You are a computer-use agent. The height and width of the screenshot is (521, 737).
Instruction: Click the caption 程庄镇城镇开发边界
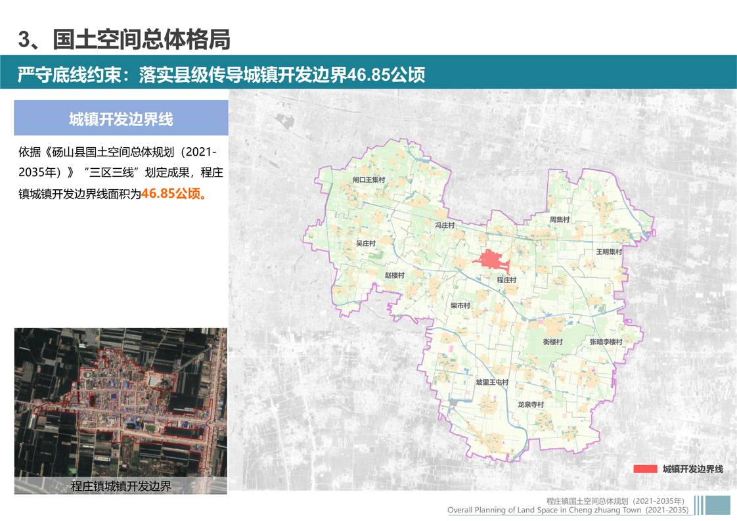[x=121, y=486]
